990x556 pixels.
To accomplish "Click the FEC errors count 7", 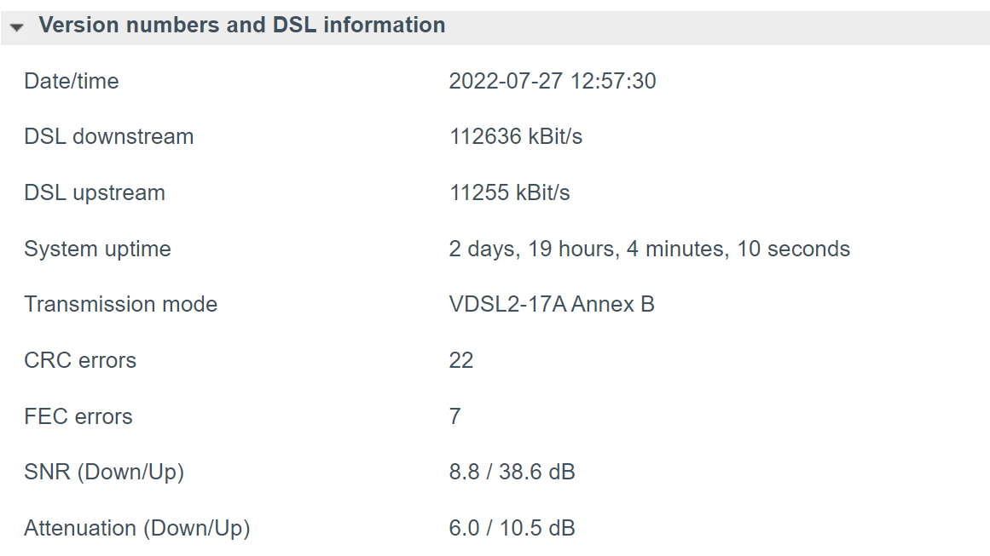I will [455, 417].
